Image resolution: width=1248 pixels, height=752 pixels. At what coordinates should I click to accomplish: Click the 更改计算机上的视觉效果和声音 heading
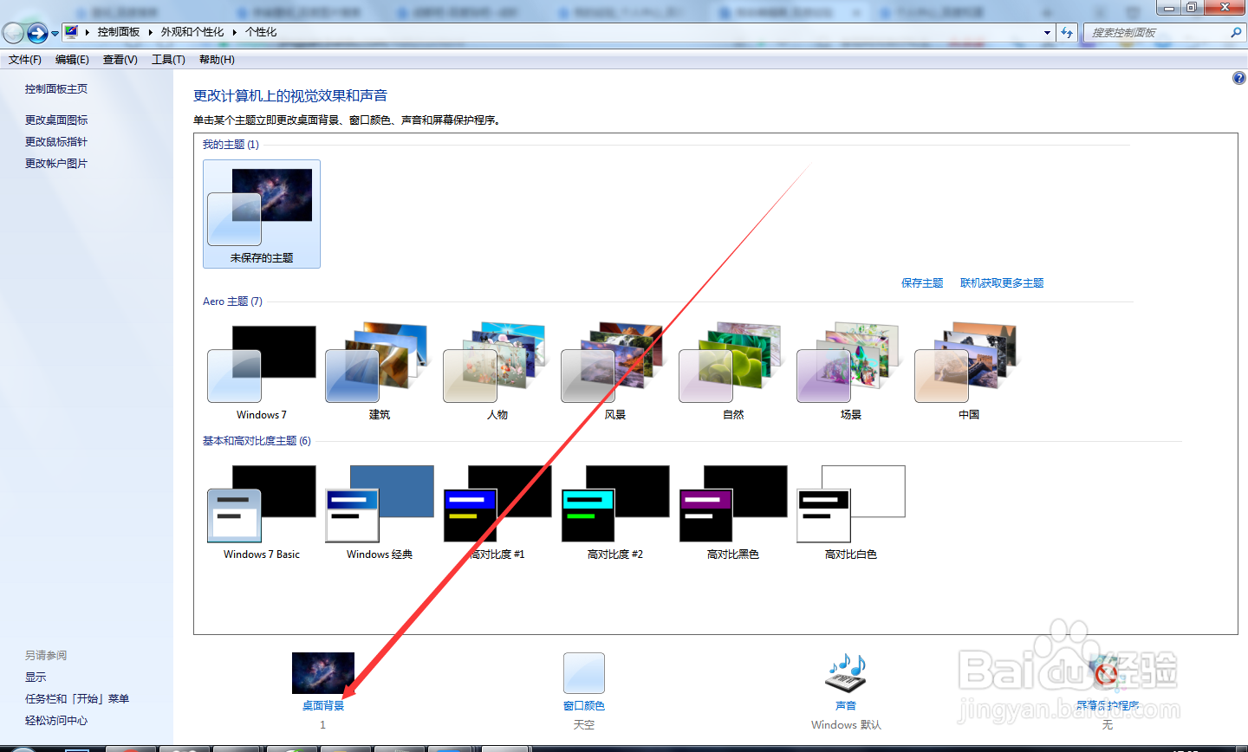tap(290, 96)
